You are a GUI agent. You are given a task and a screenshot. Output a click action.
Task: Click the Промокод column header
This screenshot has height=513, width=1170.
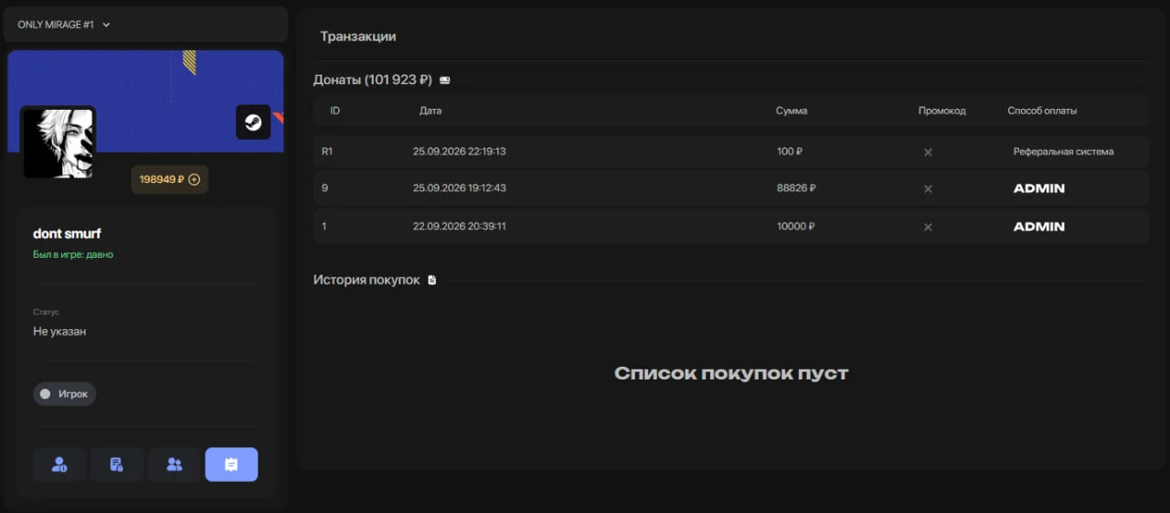(x=942, y=111)
